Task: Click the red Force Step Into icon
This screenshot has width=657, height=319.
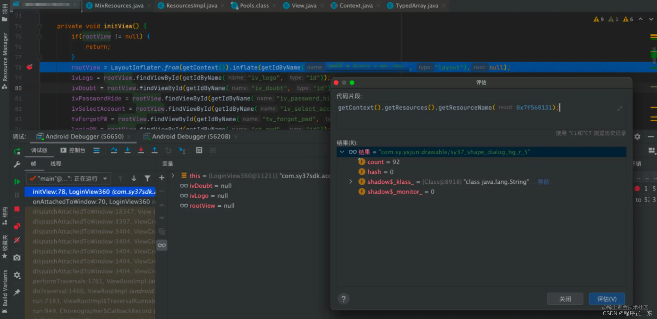Action: click(x=141, y=150)
